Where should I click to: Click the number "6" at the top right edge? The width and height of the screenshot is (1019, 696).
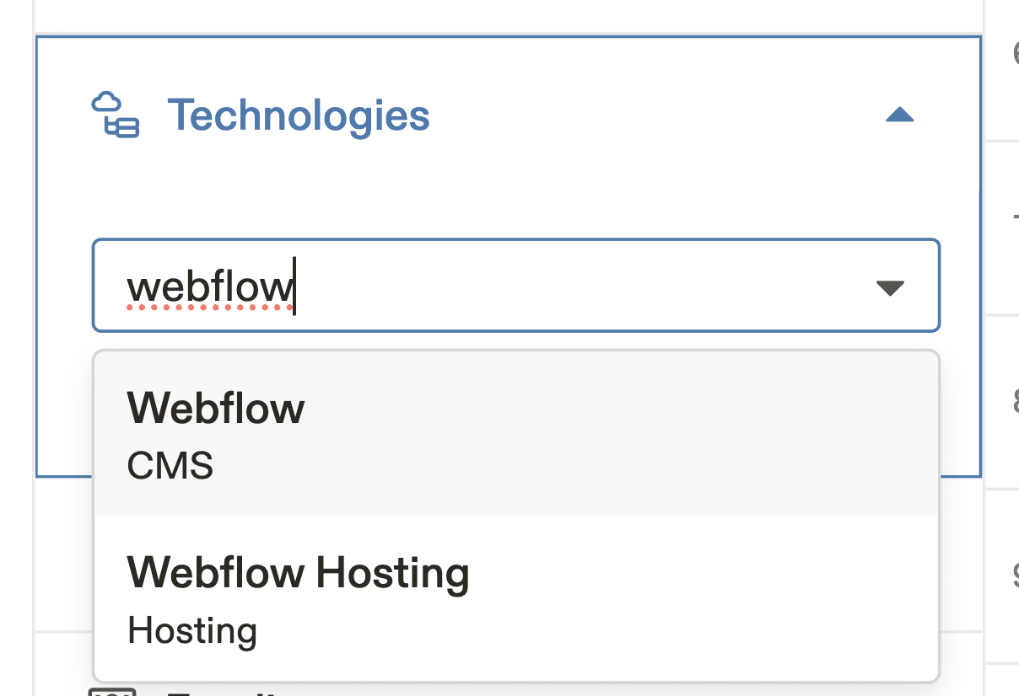coord(1015,53)
